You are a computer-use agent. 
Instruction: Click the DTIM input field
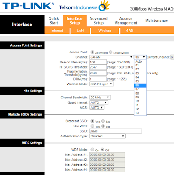tap(98, 79)
